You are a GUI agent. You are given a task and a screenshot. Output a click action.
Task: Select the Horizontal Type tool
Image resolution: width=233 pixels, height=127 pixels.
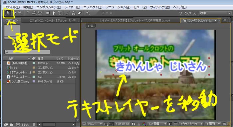[x=60, y=13]
